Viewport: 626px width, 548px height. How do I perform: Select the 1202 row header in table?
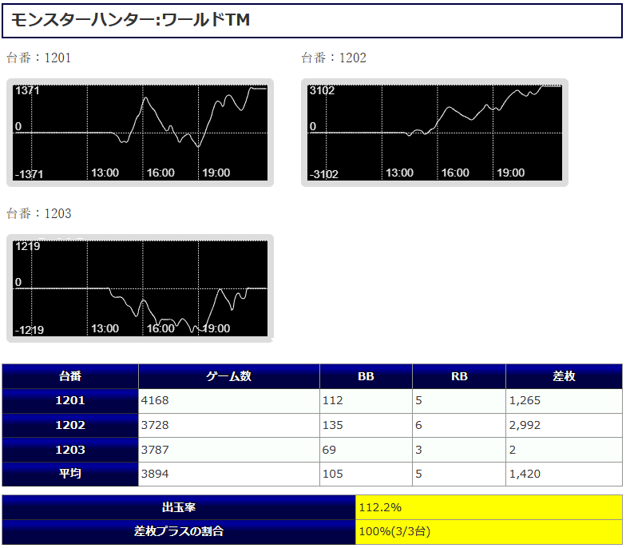[x=70, y=426]
